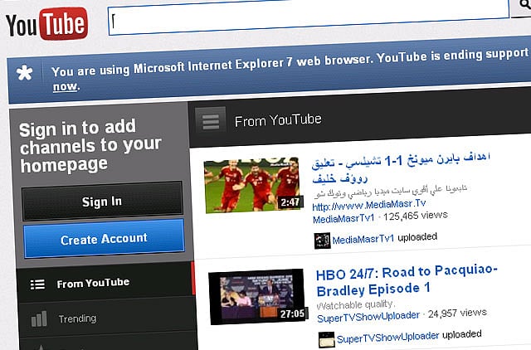Click the MediaMasrTv1 avatar icon

tap(322, 241)
